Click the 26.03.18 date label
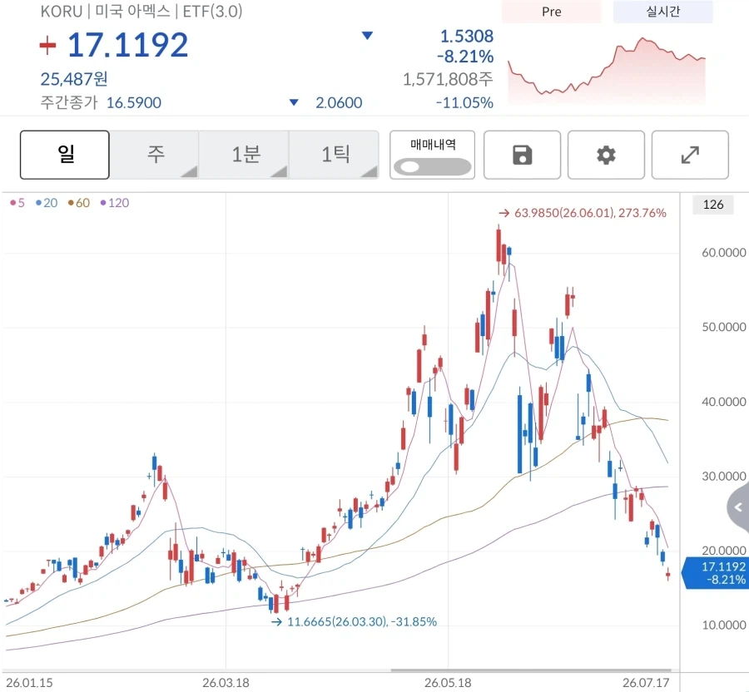Viewport: 749px width, 692px height. [x=226, y=683]
